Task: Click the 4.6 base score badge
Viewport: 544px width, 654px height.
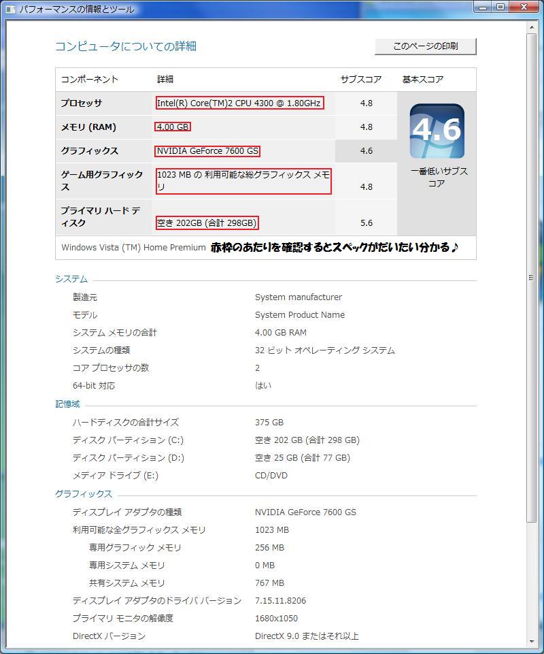Action: click(x=437, y=131)
